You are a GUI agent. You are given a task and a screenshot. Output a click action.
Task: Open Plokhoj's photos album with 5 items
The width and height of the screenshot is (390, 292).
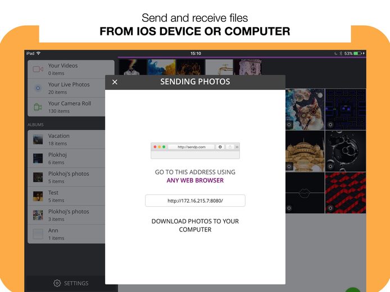point(66,177)
